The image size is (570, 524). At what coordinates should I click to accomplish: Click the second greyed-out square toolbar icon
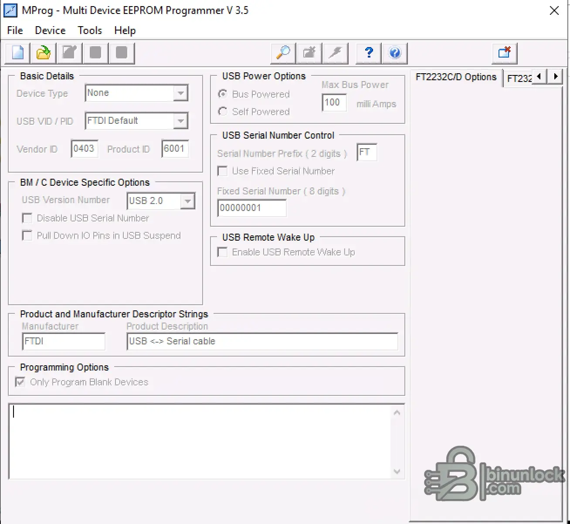(122, 53)
